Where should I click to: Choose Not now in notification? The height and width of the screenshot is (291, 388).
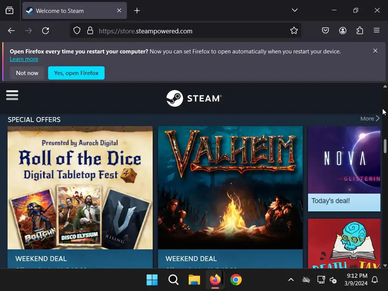click(27, 73)
